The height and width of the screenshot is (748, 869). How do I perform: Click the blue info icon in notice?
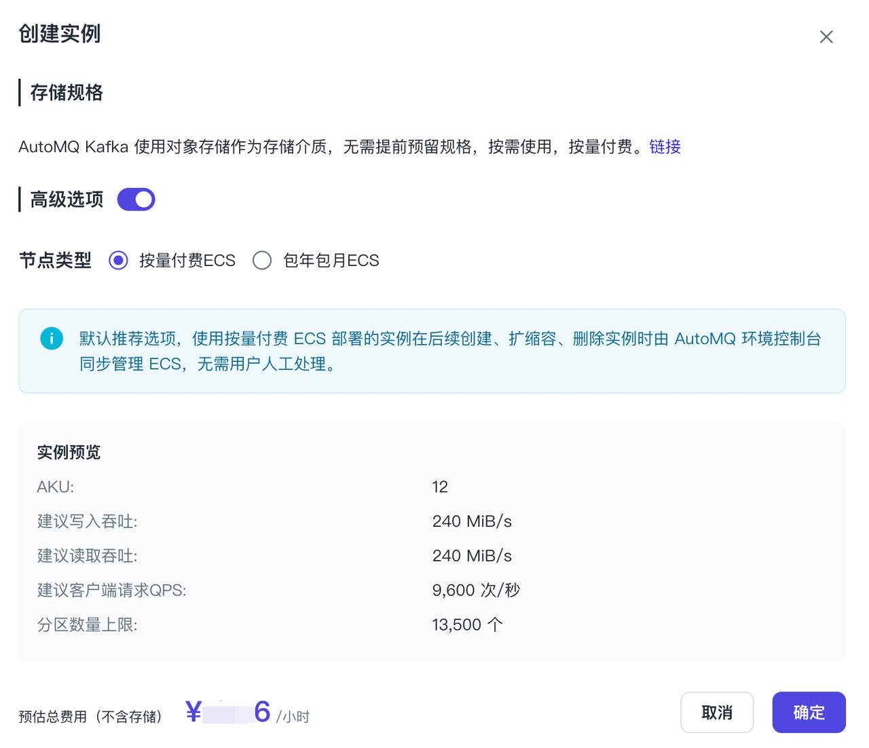click(x=52, y=338)
